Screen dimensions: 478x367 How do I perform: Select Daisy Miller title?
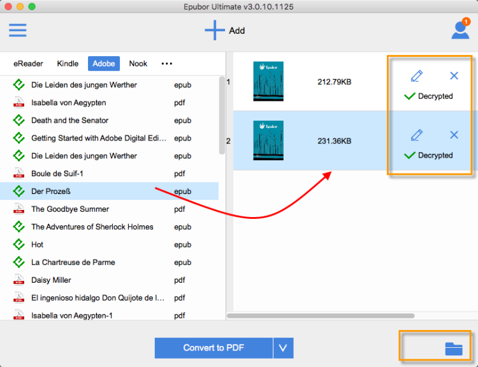point(51,280)
